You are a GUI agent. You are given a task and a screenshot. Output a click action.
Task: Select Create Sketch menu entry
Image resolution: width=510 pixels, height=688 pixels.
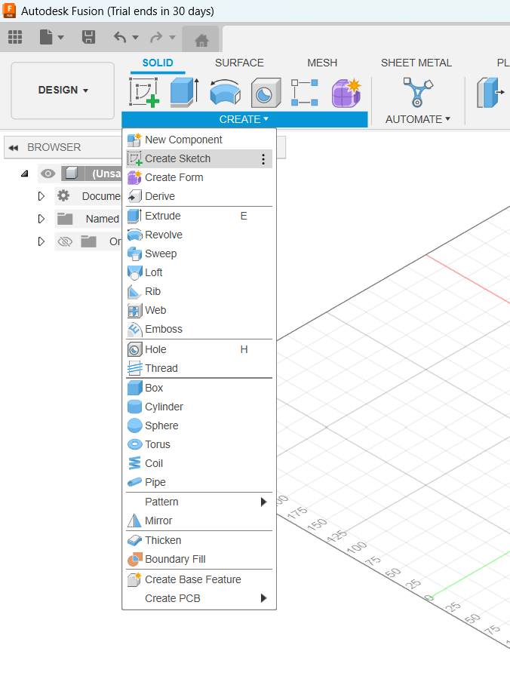(x=199, y=158)
